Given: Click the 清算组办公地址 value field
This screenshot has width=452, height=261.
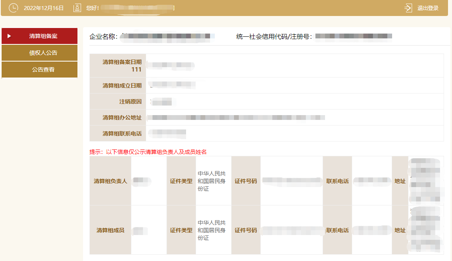Looking at the screenshot, I should [x=236, y=118].
